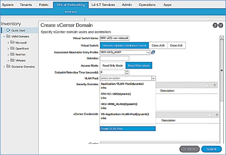Screen dimensions: 226x155
Task: Expand the Microsoft tree node
Action: click(8, 43)
